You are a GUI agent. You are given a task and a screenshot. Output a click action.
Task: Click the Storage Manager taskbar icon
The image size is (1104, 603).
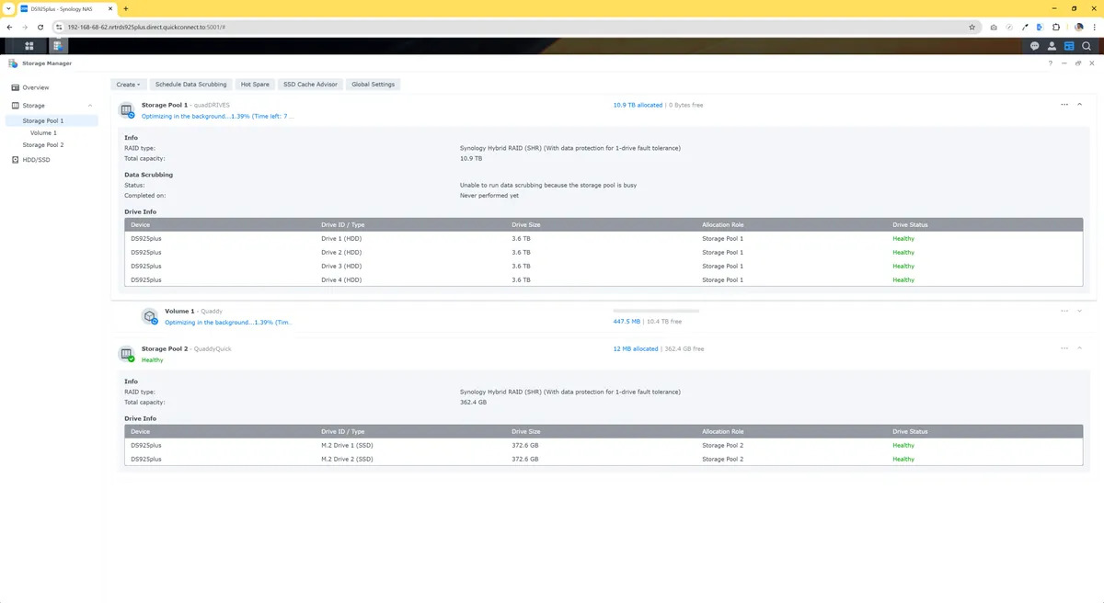tap(58, 45)
